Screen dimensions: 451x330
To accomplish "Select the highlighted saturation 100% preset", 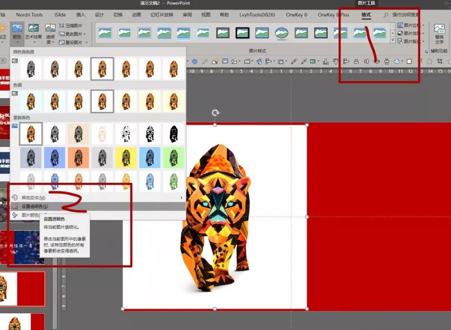I will (102, 69).
